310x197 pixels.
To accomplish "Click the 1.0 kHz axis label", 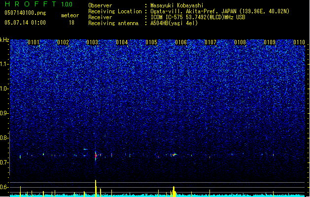I will pyautogui.click(x=4, y=89).
